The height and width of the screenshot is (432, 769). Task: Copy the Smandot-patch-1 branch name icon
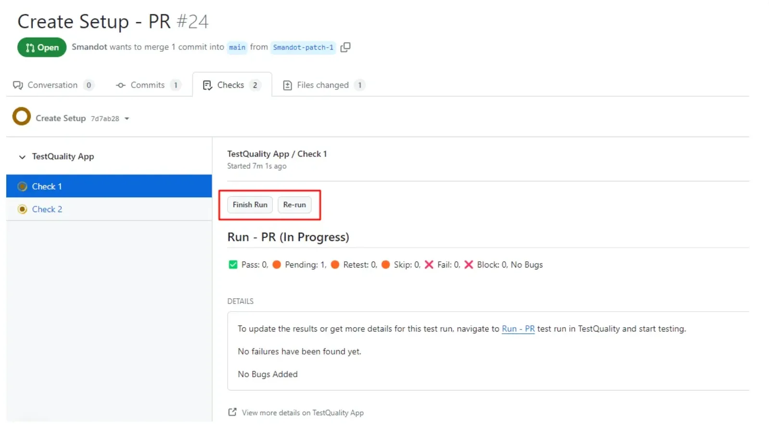(x=345, y=47)
